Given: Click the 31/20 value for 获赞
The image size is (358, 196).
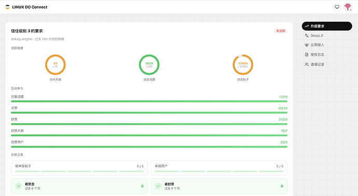Looking at the screenshot, I should coord(283,120).
